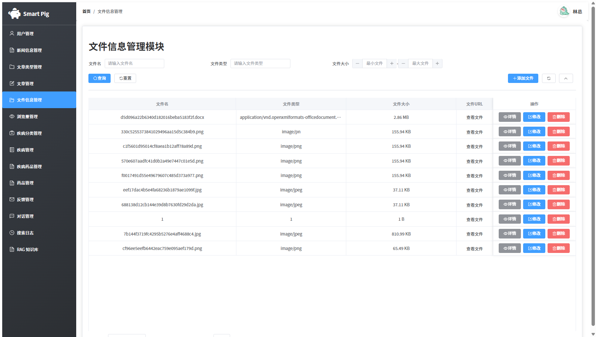Delete the 7b144f3719fc4295b5276e4aff4688c4.jpg row
The height and width of the screenshot is (337, 596).
[558, 234]
